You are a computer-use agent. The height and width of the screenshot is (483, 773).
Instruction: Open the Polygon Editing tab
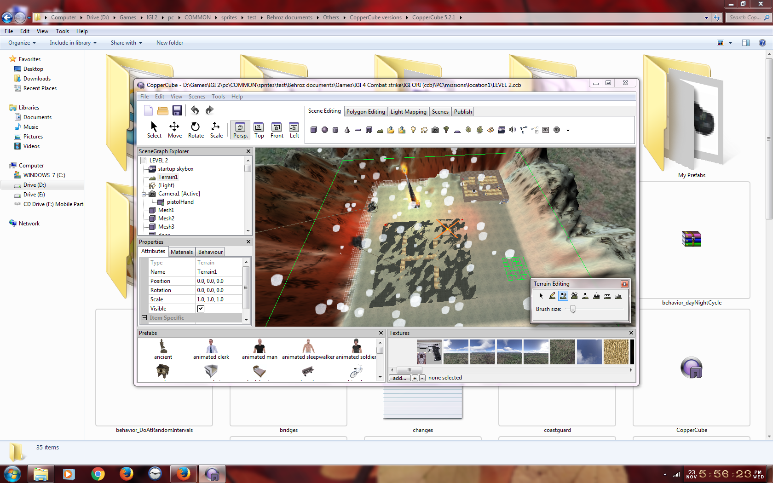coord(365,112)
